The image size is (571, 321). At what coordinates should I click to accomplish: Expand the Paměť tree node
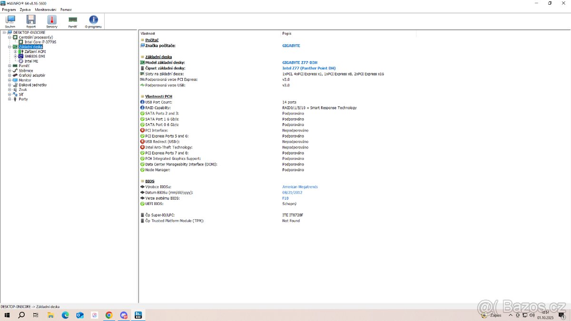(x=10, y=66)
